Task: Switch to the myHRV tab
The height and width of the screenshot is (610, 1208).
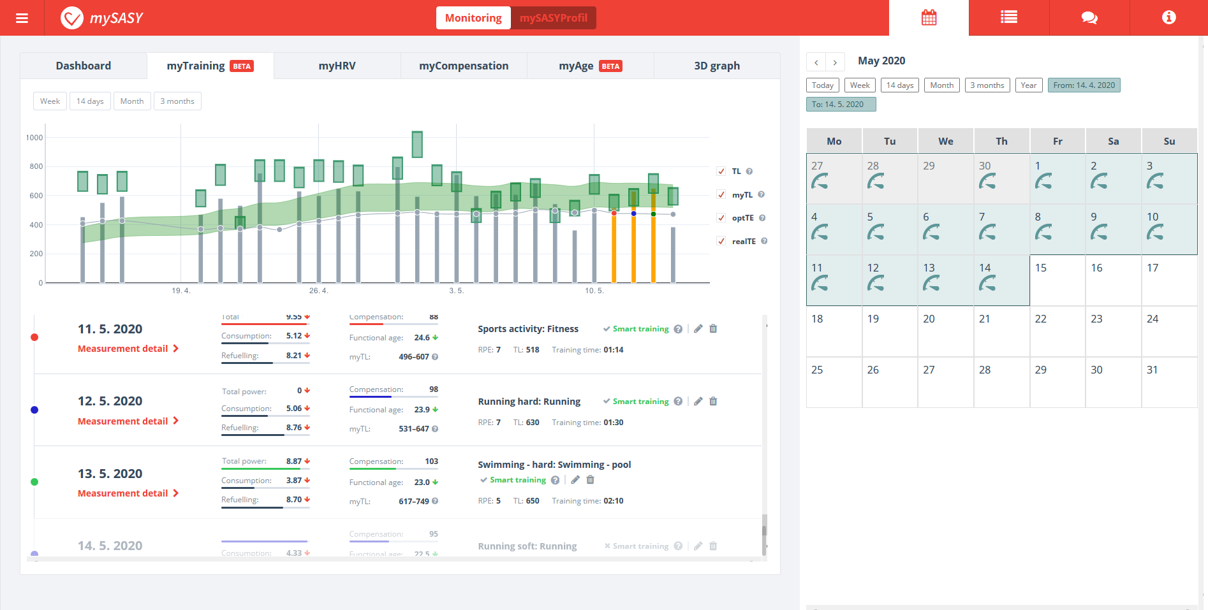Action: coord(337,66)
